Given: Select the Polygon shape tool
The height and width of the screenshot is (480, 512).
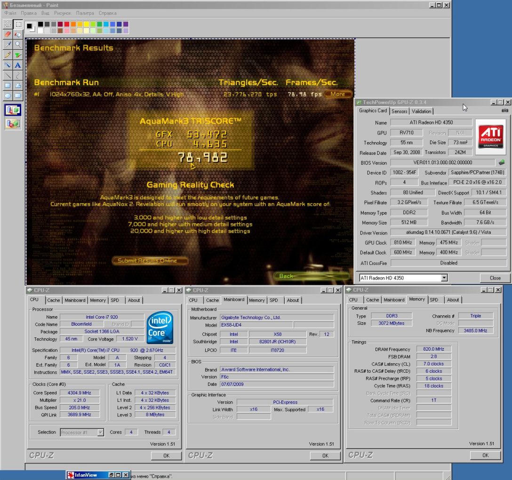Looking at the screenshot, I should point(18,86).
